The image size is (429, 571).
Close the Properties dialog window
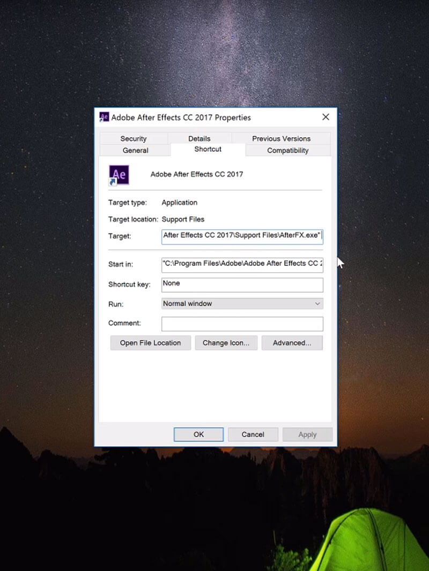pyautogui.click(x=326, y=117)
